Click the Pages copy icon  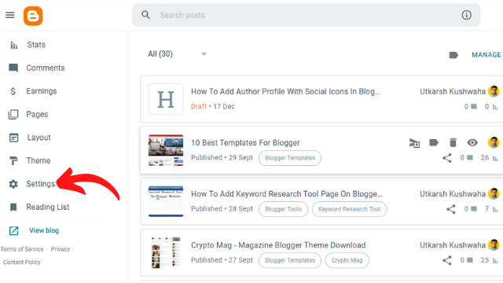click(13, 115)
